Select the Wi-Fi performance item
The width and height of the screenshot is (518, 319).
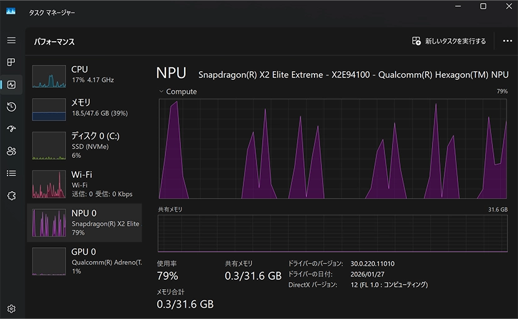pyautogui.click(x=84, y=184)
